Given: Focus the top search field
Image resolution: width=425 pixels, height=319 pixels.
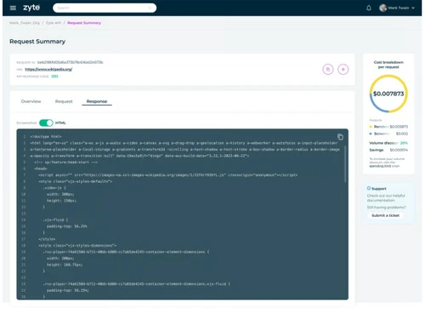Looking at the screenshot, I should click(105, 8).
